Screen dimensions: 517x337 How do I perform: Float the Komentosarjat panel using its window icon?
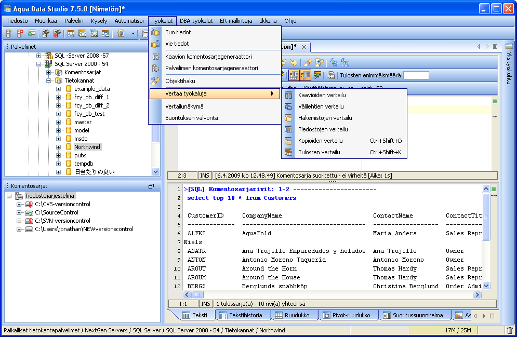pos(151,186)
